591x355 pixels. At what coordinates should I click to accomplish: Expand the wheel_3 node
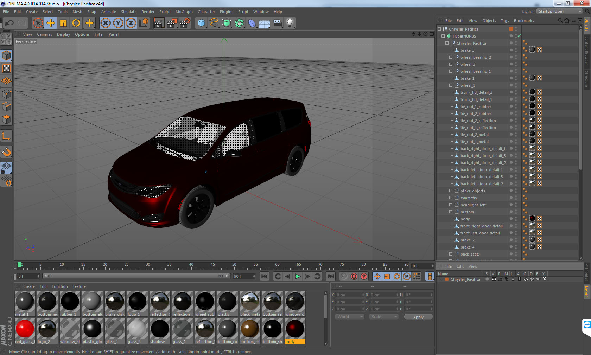[451, 64]
